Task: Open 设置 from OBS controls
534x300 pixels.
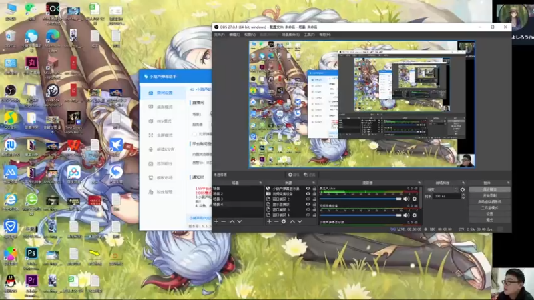Action: (x=489, y=214)
